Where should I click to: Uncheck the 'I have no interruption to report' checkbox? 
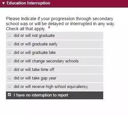(x=9, y=95)
